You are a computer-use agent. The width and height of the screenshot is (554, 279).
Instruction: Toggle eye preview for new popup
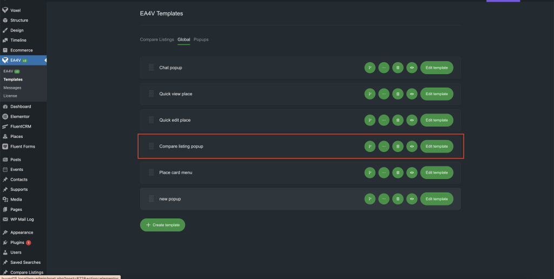pos(412,199)
